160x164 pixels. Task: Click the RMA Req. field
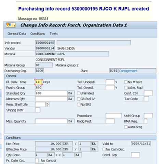pos(146,121)
